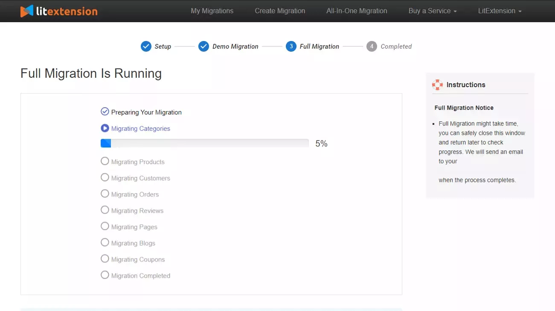The width and height of the screenshot is (555, 311).
Task: Select the Migrating Customers radio circle
Action: 105,177
